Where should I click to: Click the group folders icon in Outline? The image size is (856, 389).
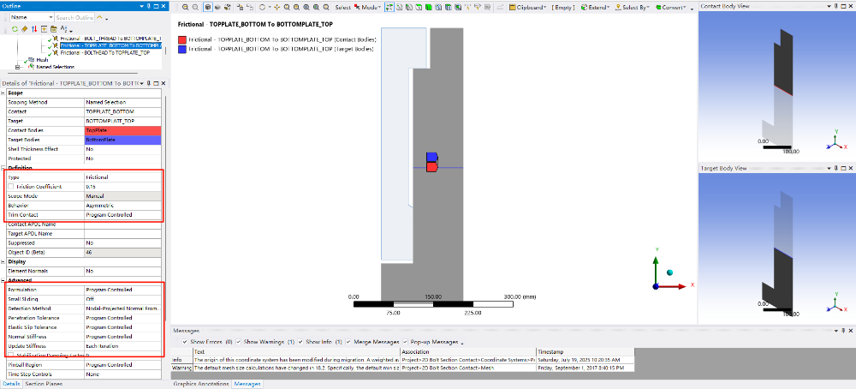coord(53,29)
